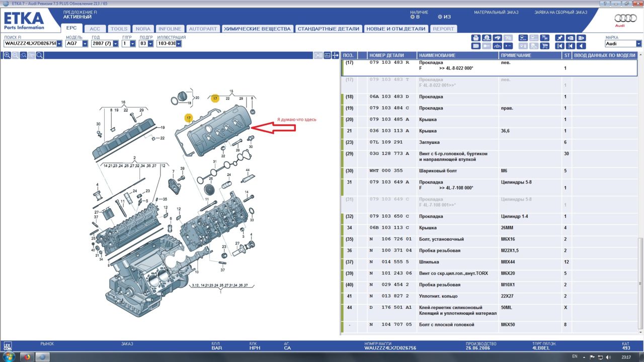This screenshot has width=644, height=362.
Task: Click МАТЕРИАЛЬНЫЙ ЗАКАЗ in the header
Action: (496, 12)
